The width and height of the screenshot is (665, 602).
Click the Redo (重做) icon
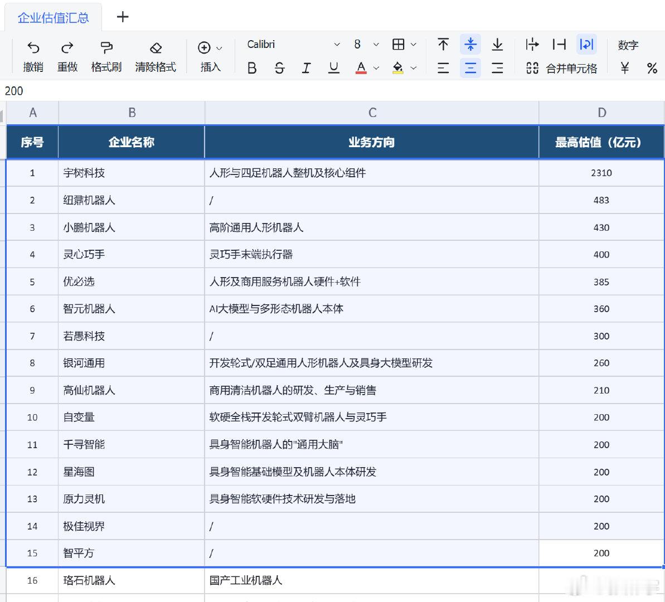pos(67,47)
